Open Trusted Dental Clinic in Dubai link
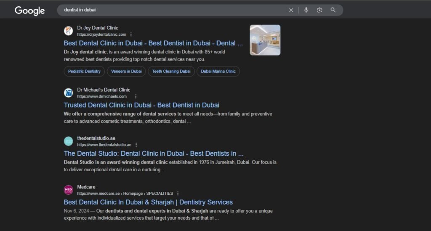This screenshot has width=431, height=231. point(141,105)
